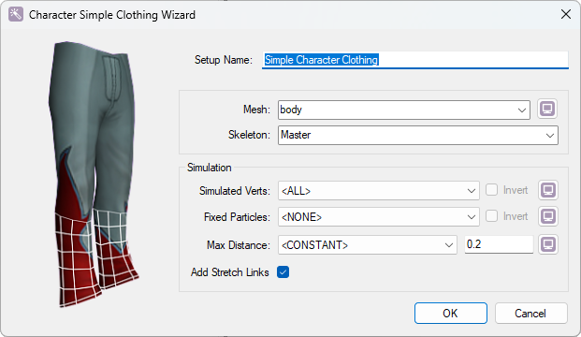This screenshot has width=581, height=337.
Task: Click the Simulated Verts label
Action: [x=235, y=191]
